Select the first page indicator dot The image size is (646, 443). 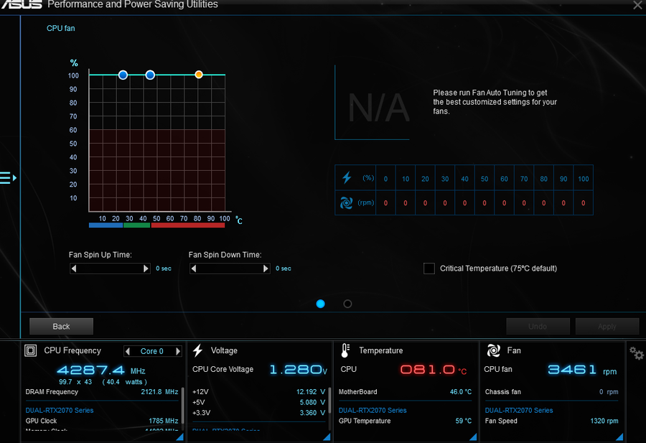(x=321, y=304)
